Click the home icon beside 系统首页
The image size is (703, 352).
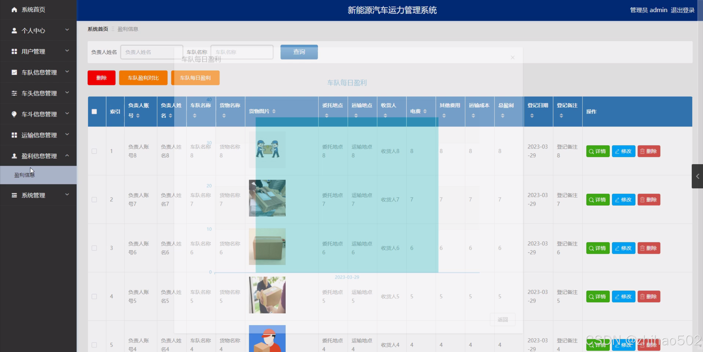click(14, 10)
